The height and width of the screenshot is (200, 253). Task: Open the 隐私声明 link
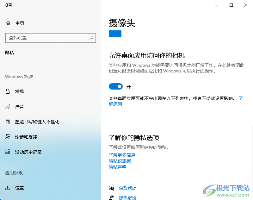click(117, 167)
